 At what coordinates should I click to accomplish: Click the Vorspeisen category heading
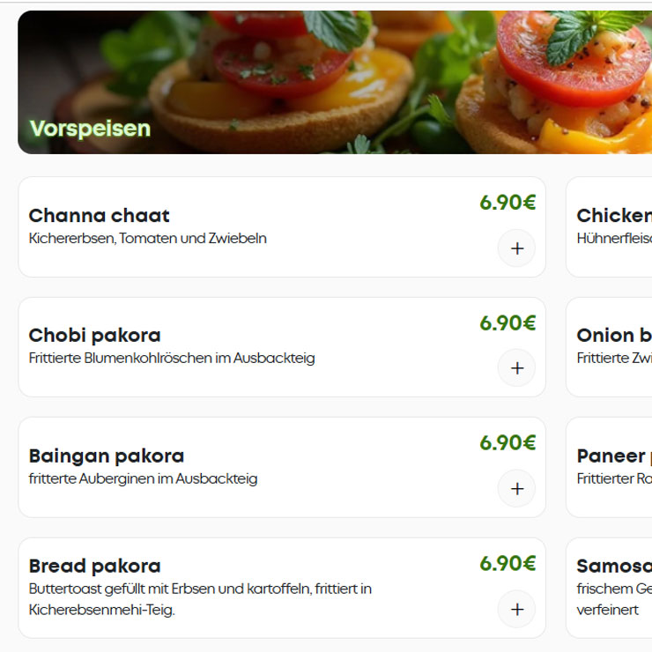(90, 129)
